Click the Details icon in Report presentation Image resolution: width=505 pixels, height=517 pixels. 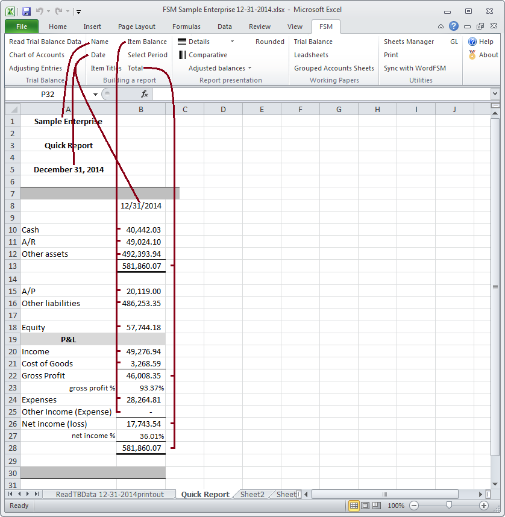click(181, 42)
